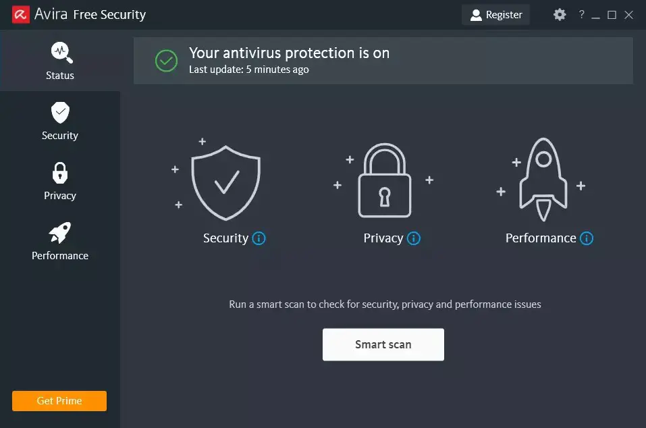Click the large Privacy padlock icon
Image resolution: width=646 pixels, height=428 pixels.
[x=383, y=181]
